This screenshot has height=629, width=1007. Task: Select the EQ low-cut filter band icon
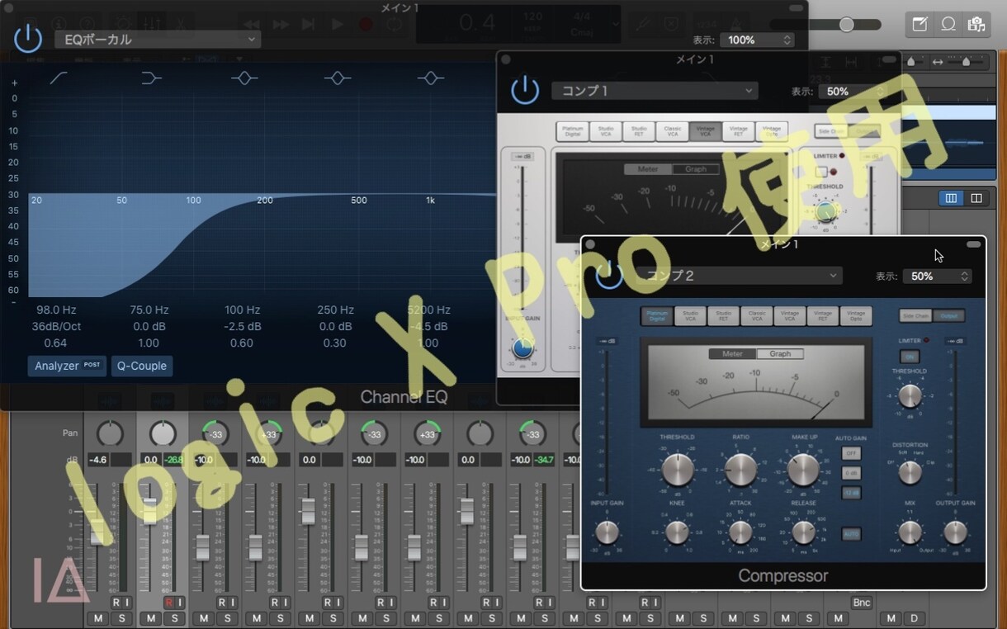point(59,78)
